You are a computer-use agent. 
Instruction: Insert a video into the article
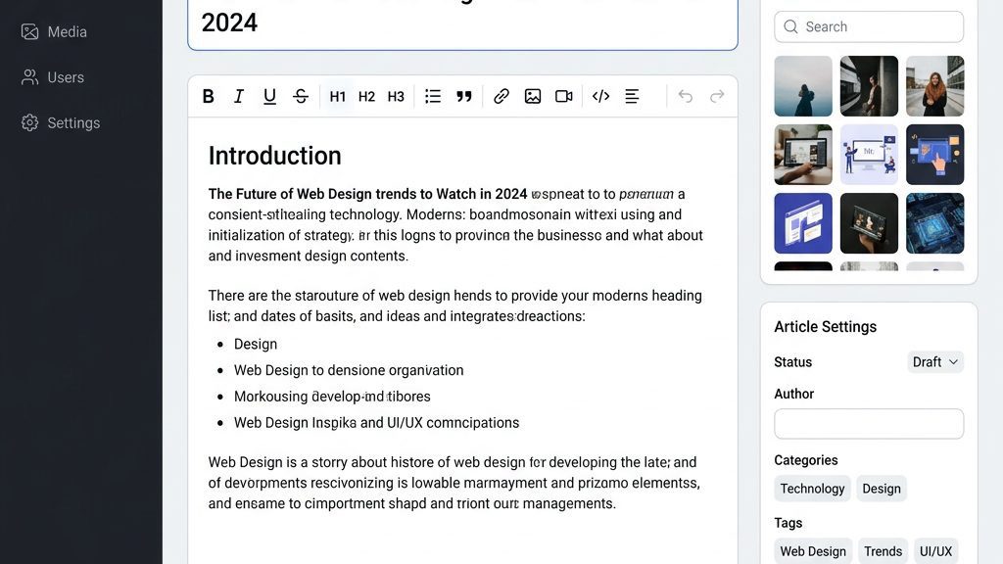[563, 96]
